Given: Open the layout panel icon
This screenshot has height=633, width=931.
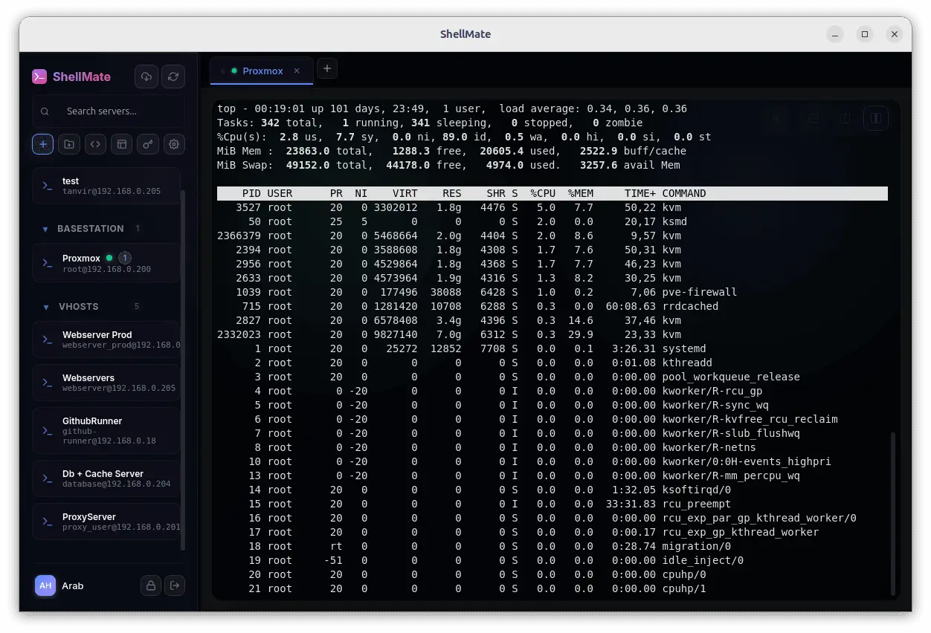Looking at the screenshot, I should coord(122,144).
